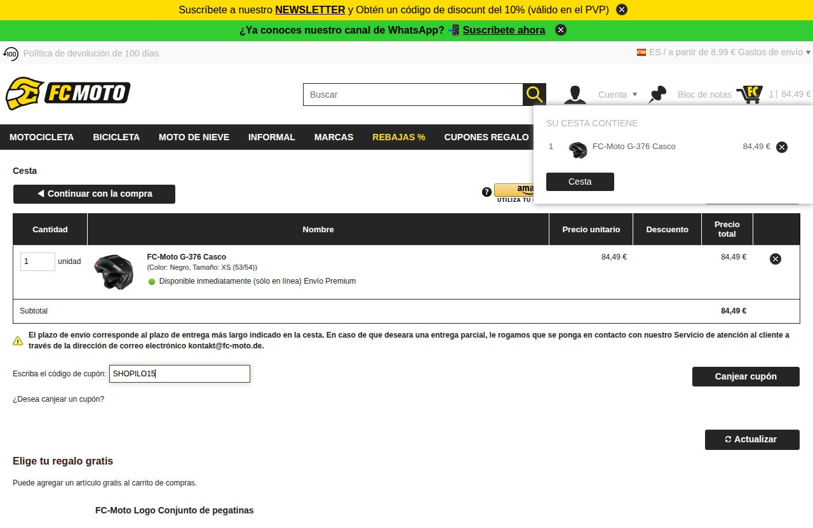Remove the helmet from the cart table
Screen dimensions: 813x528
click(x=776, y=259)
